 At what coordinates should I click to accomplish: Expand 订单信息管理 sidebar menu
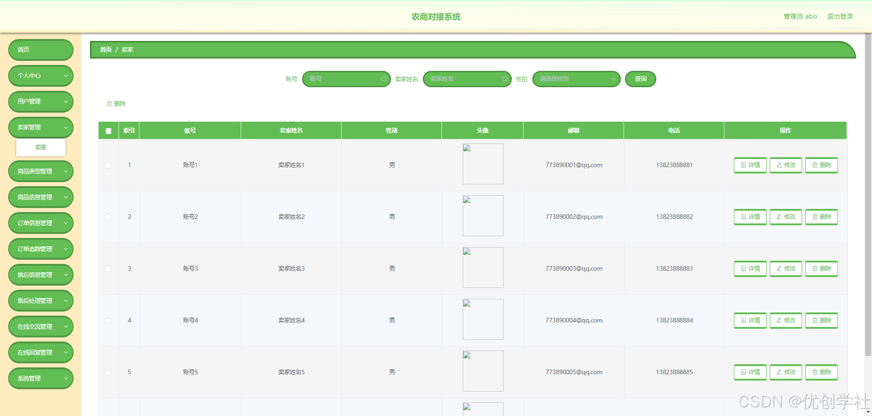click(x=41, y=223)
